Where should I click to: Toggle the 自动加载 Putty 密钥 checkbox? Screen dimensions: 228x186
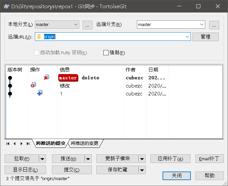coord(36,53)
